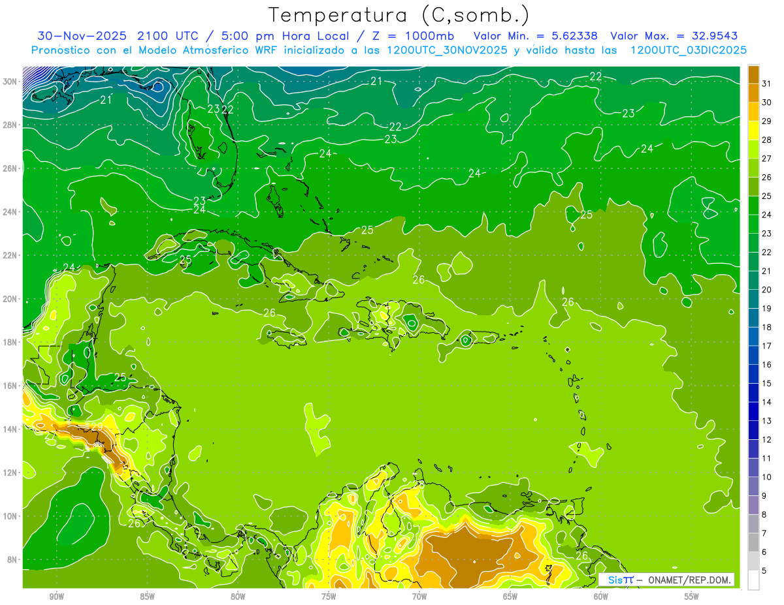Click the color scale value '30'

766,102
